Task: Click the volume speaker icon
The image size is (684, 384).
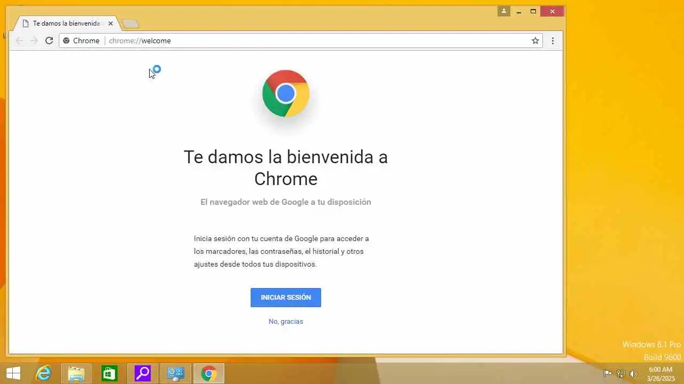Action: (634, 373)
